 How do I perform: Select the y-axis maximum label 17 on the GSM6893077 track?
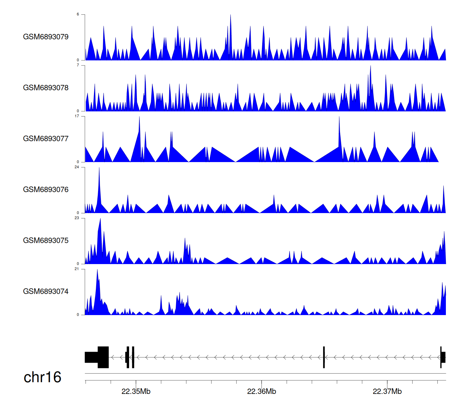77,116
